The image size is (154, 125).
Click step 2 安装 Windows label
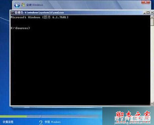[50, 122]
